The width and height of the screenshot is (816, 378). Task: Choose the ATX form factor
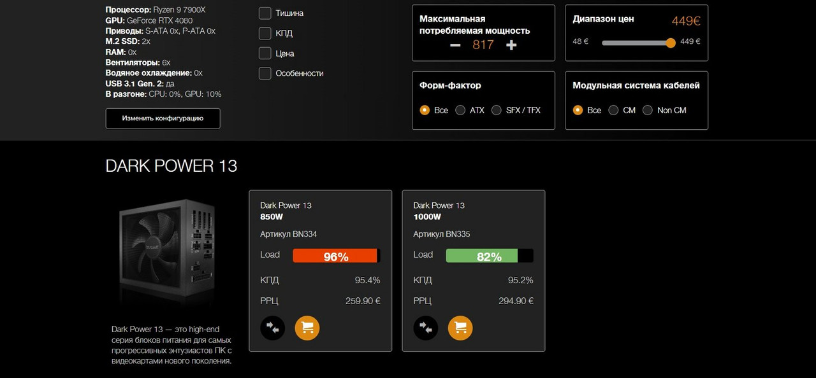[x=460, y=110]
